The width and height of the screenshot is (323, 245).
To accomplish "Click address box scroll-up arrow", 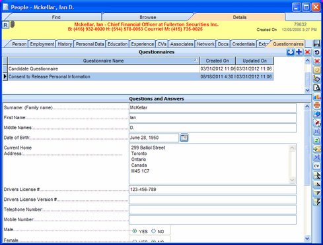I will coord(292,148).
